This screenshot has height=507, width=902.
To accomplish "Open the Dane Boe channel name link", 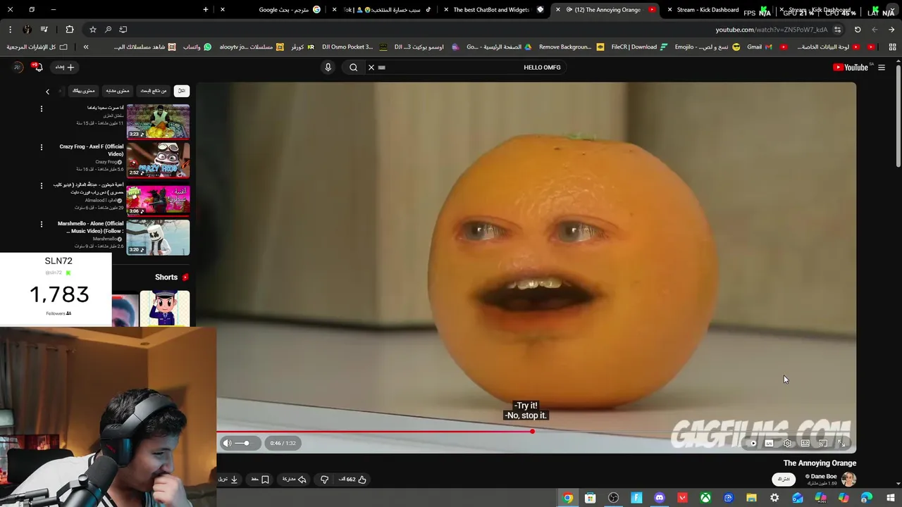I will tap(824, 476).
